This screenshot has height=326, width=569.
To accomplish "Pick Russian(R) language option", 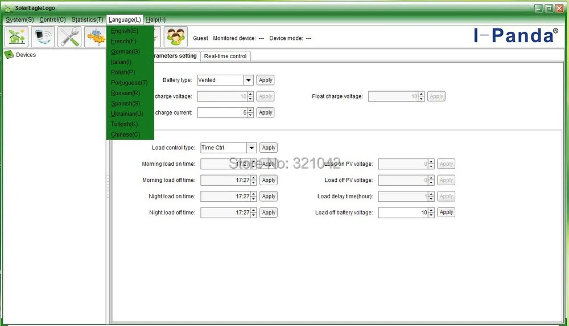I will click(x=126, y=93).
